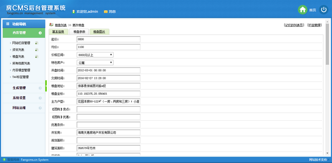Screen dimensions: 332x163
Task: Click the 建筑面积 input field
Action: click(108, 148)
